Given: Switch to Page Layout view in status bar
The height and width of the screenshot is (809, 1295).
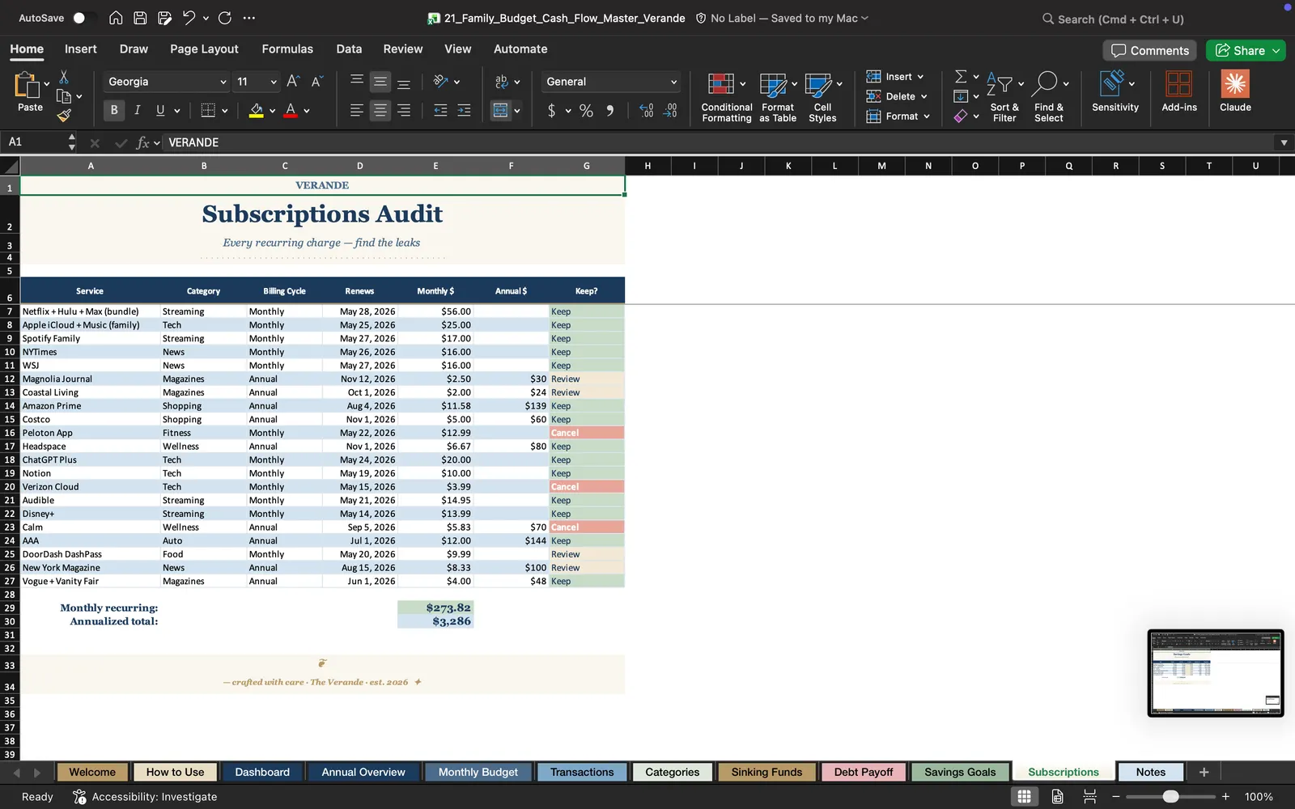Looking at the screenshot, I should [1057, 797].
